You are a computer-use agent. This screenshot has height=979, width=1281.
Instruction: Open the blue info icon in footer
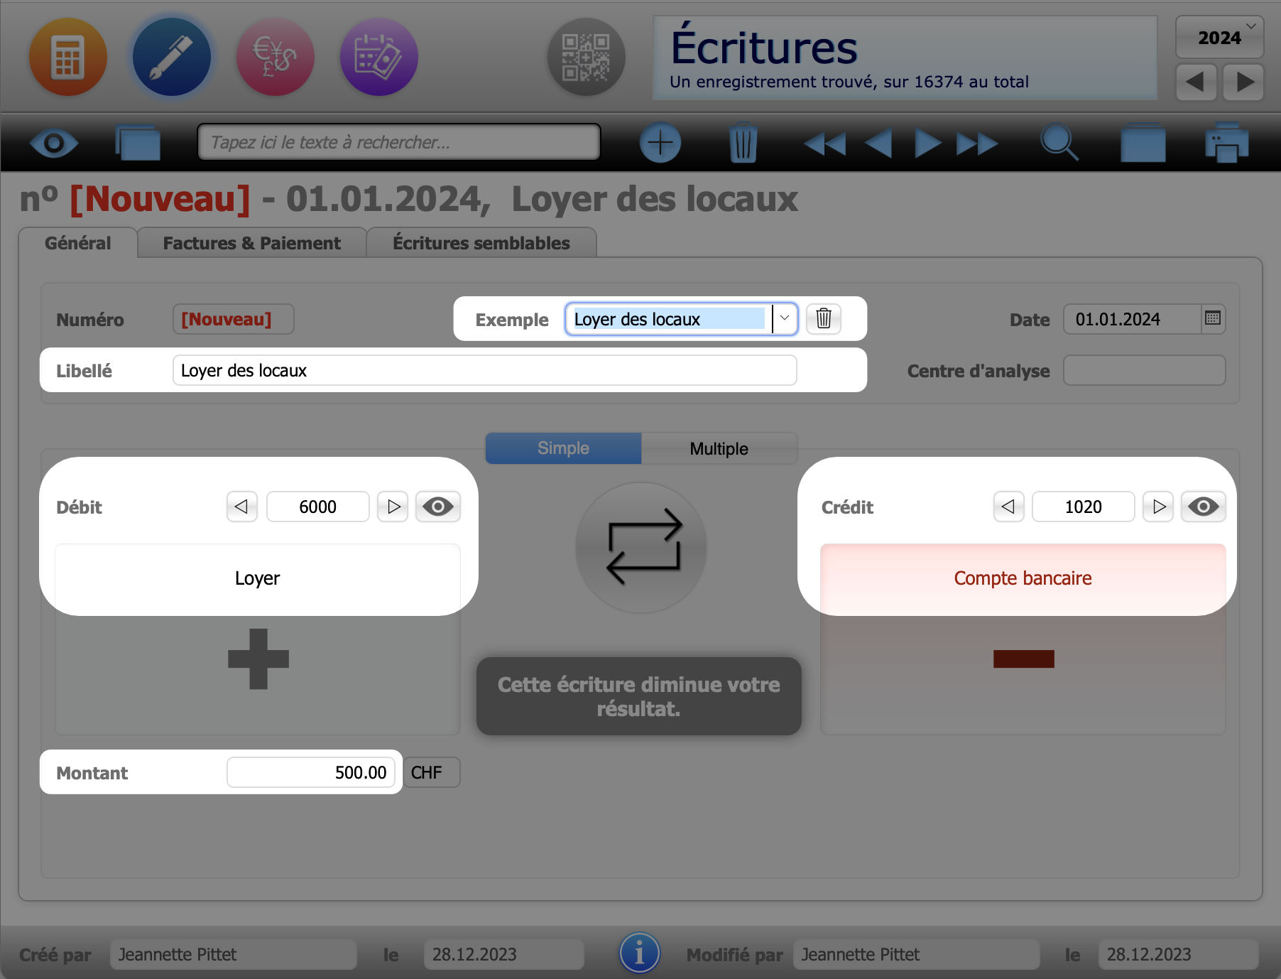pos(640,953)
